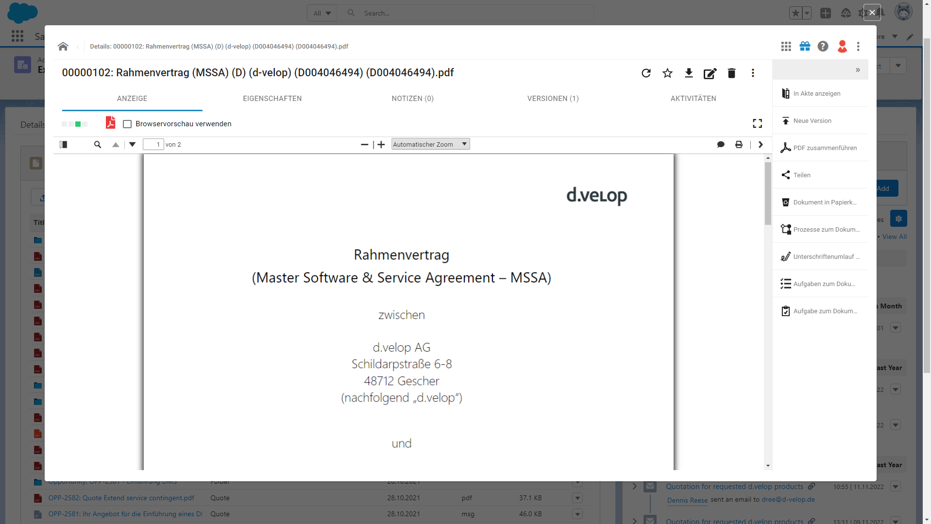Create Aufgabe zum Dokument
Viewport: 931px width, 524px height.
(820, 311)
